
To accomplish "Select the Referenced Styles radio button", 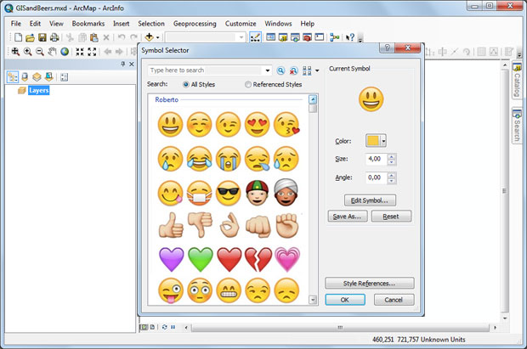I will (x=247, y=85).
